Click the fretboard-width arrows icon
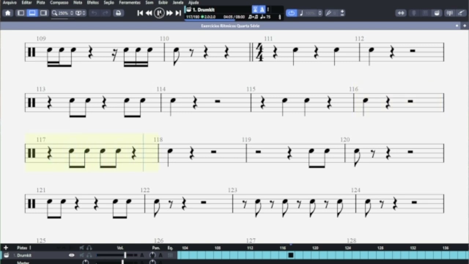469x264 pixels. coord(401,13)
